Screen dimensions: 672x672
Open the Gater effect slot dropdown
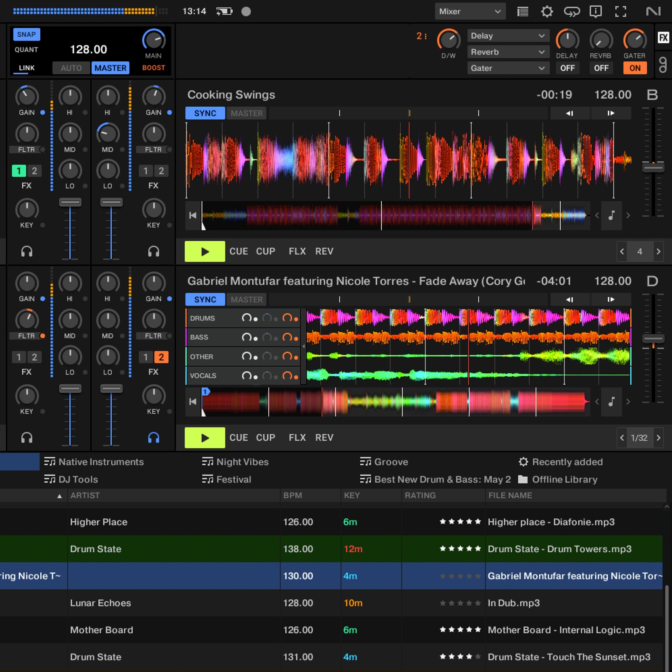508,68
